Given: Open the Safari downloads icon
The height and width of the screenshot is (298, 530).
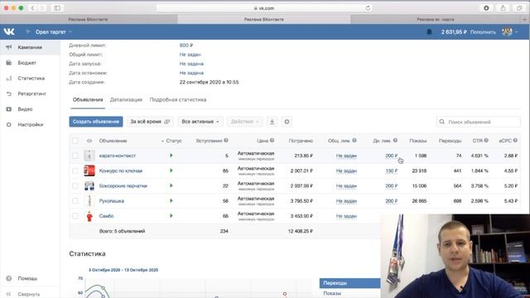Looking at the screenshot, I should point(486,8).
